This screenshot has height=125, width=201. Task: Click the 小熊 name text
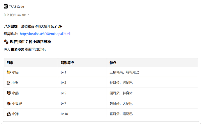tap(15, 93)
